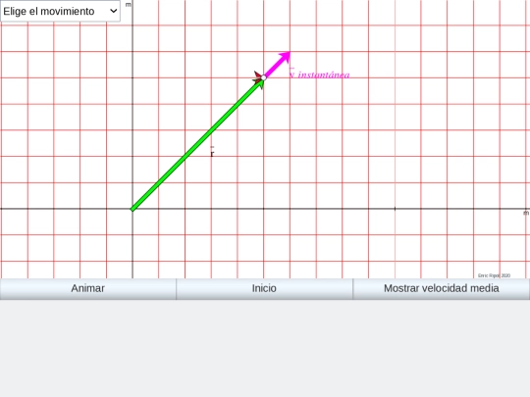The width and height of the screenshot is (530, 397).
Task: Click the magenta instantaneous velocity arrowhead
Action: [285, 57]
